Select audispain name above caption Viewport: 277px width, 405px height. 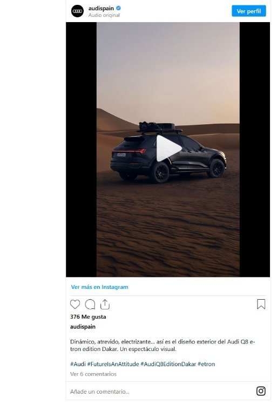pyautogui.click(x=83, y=327)
